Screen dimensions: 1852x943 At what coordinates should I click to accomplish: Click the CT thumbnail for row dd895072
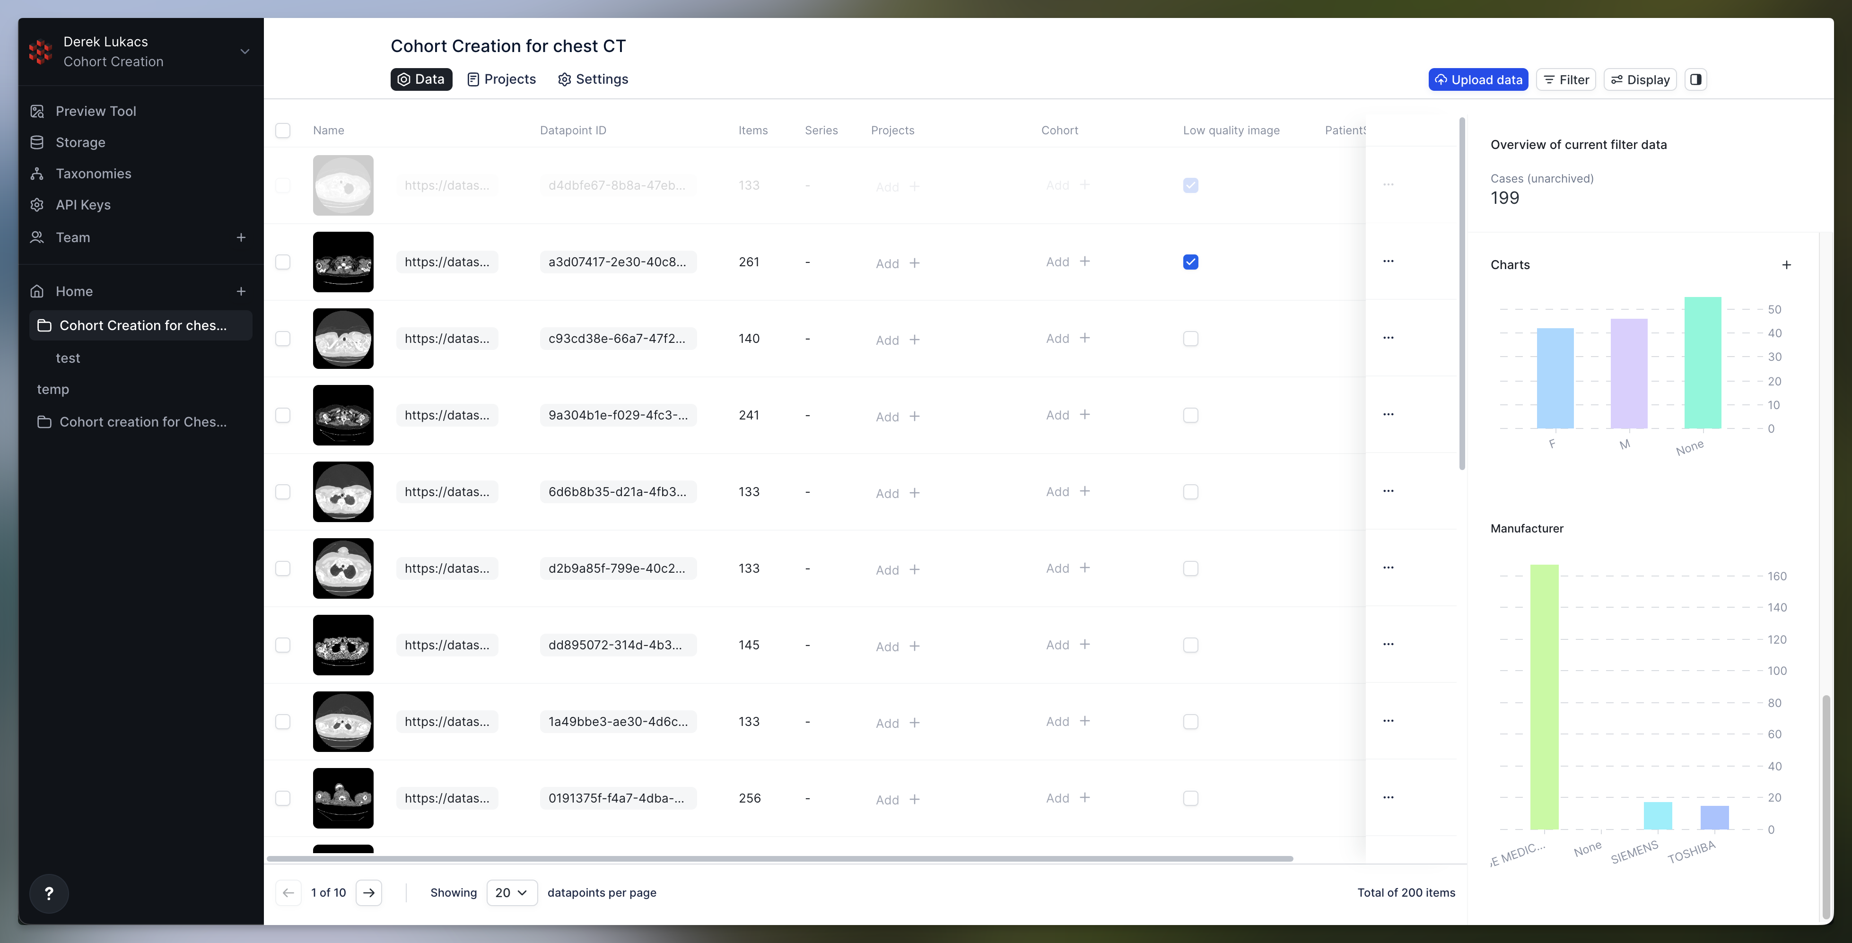point(343,645)
